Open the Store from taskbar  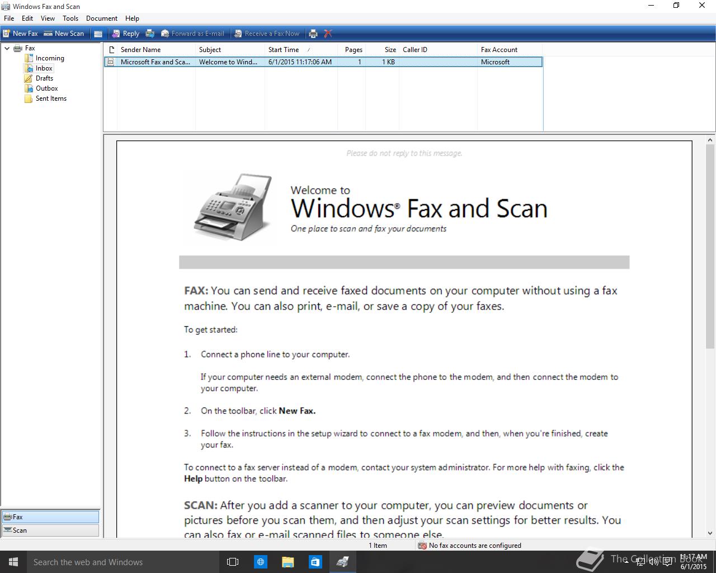pyautogui.click(x=315, y=562)
